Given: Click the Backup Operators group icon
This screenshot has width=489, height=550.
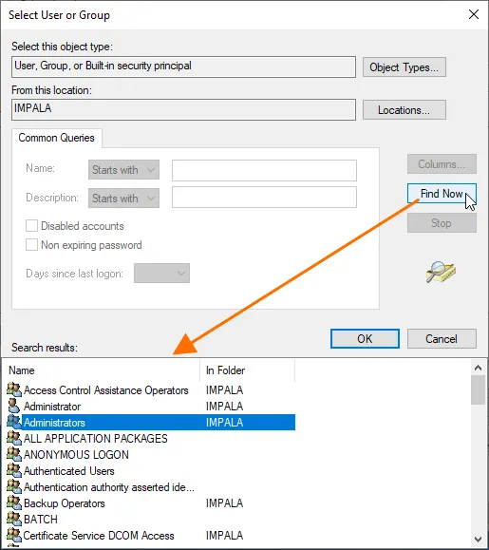Looking at the screenshot, I should pos(14,503).
